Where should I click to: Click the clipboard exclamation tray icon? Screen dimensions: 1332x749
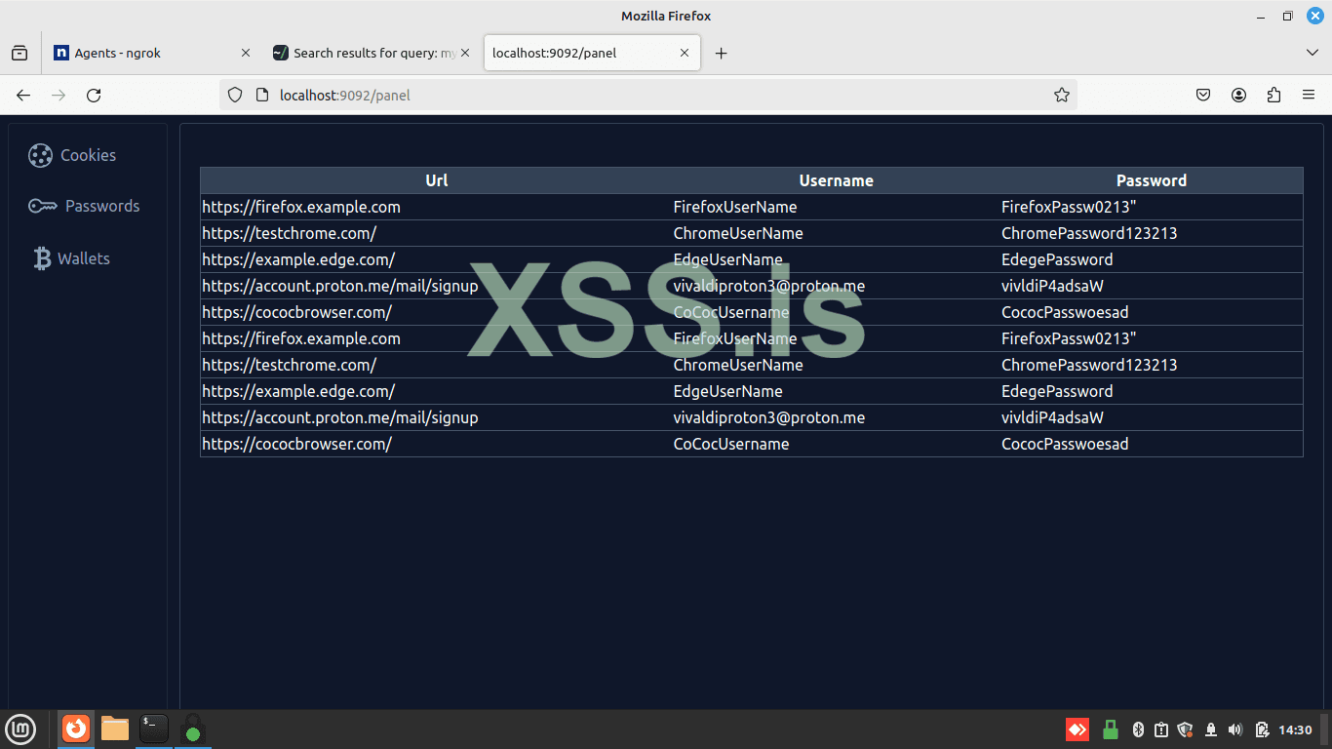[x=1161, y=729]
